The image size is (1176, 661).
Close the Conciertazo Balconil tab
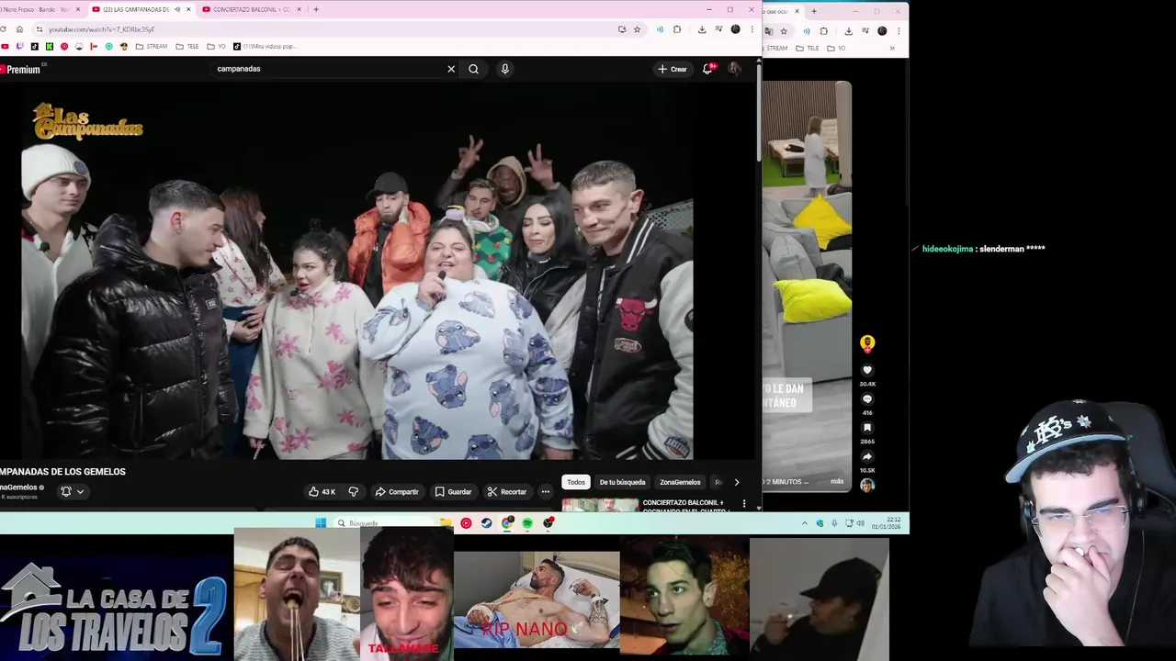pos(299,9)
